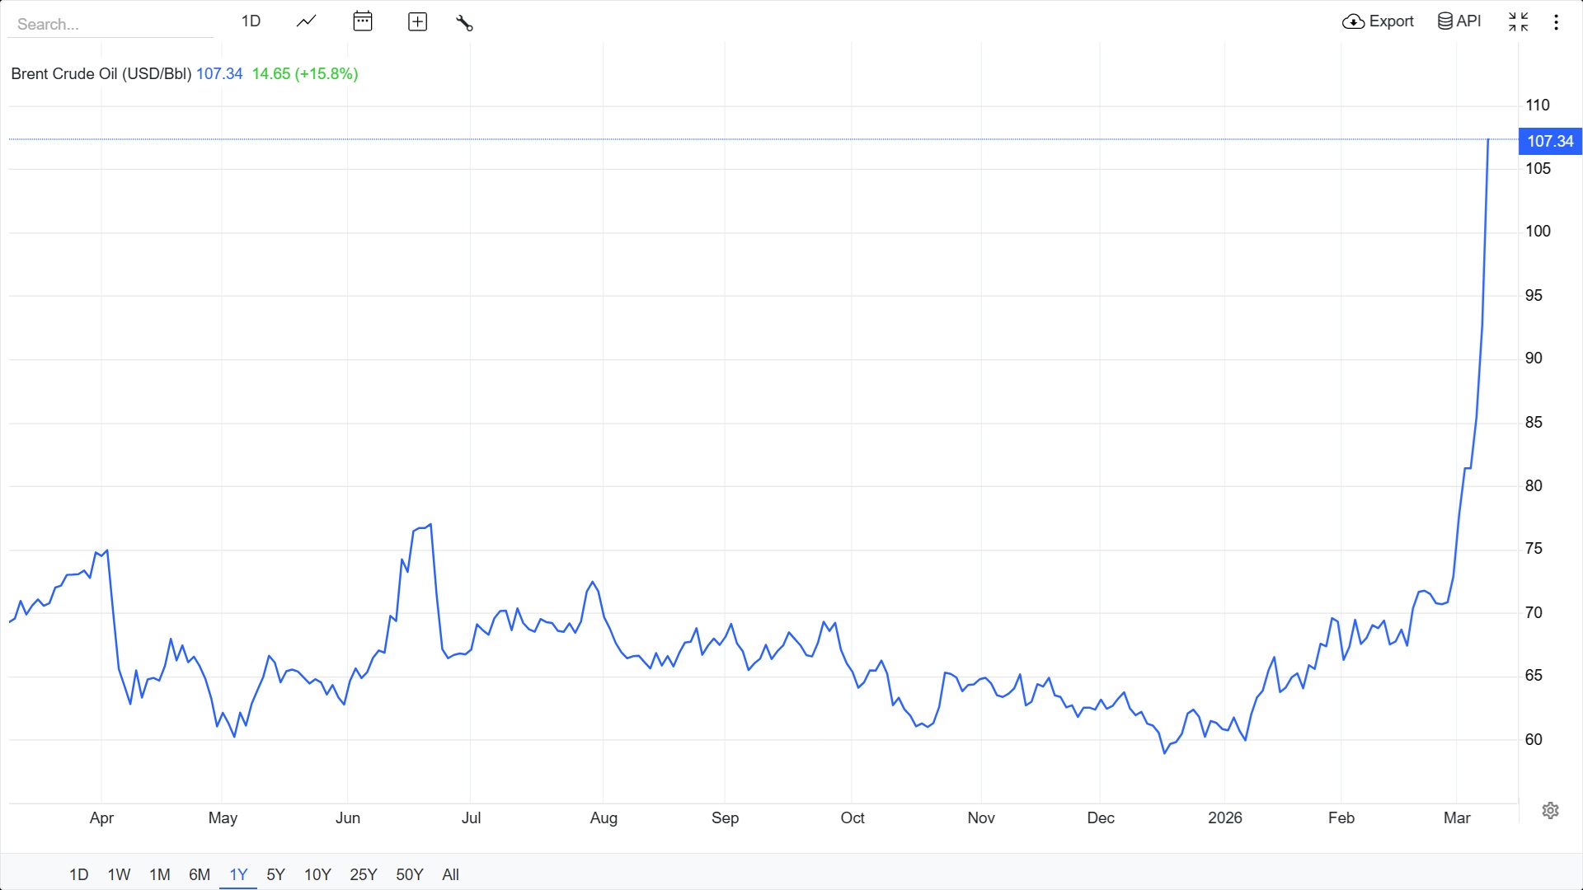This screenshot has height=890, width=1583.
Task: Click the Export cloud download button
Action: tap(1378, 21)
